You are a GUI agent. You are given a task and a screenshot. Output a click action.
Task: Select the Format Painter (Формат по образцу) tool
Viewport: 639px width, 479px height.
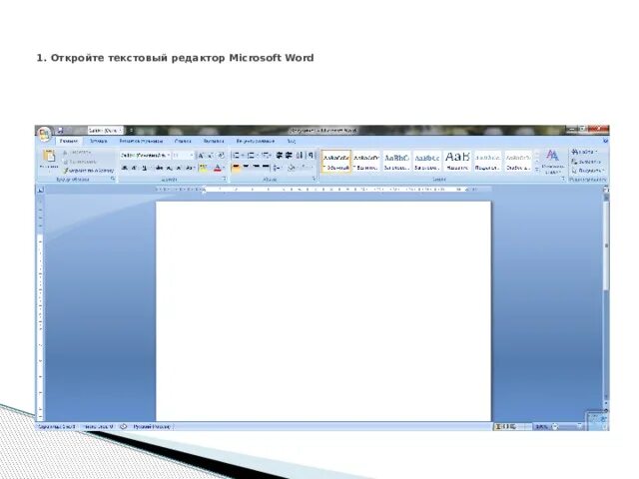point(89,171)
